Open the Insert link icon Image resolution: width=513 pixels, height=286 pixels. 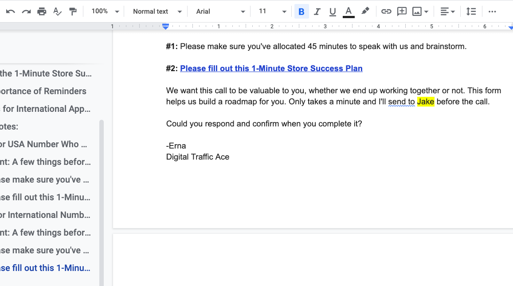point(386,11)
